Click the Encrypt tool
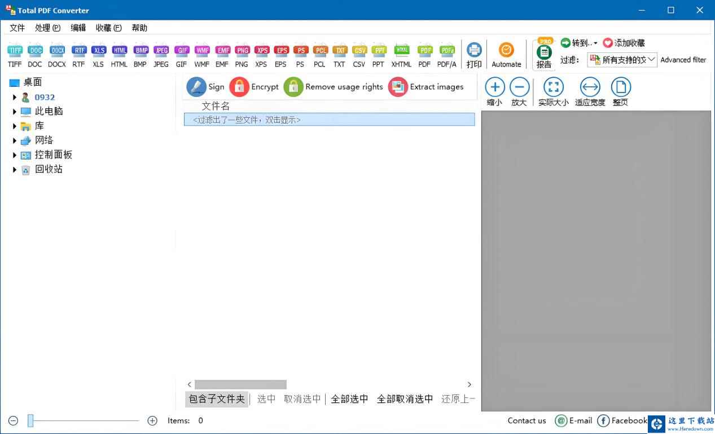 tap(255, 87)
